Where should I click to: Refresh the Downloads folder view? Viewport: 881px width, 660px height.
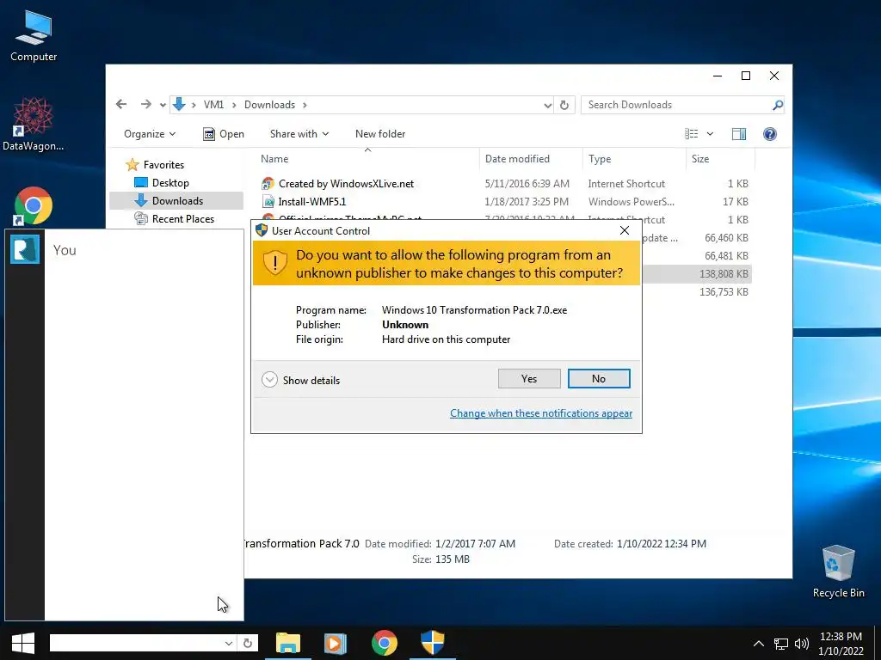tap(564, 105)
